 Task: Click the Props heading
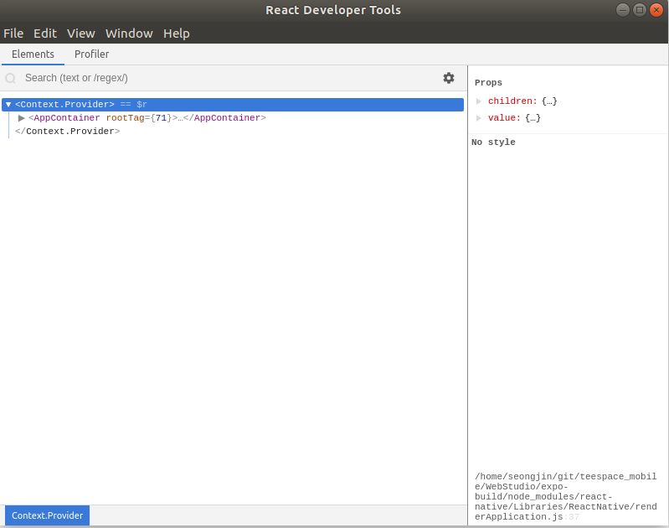coord(488,83)
